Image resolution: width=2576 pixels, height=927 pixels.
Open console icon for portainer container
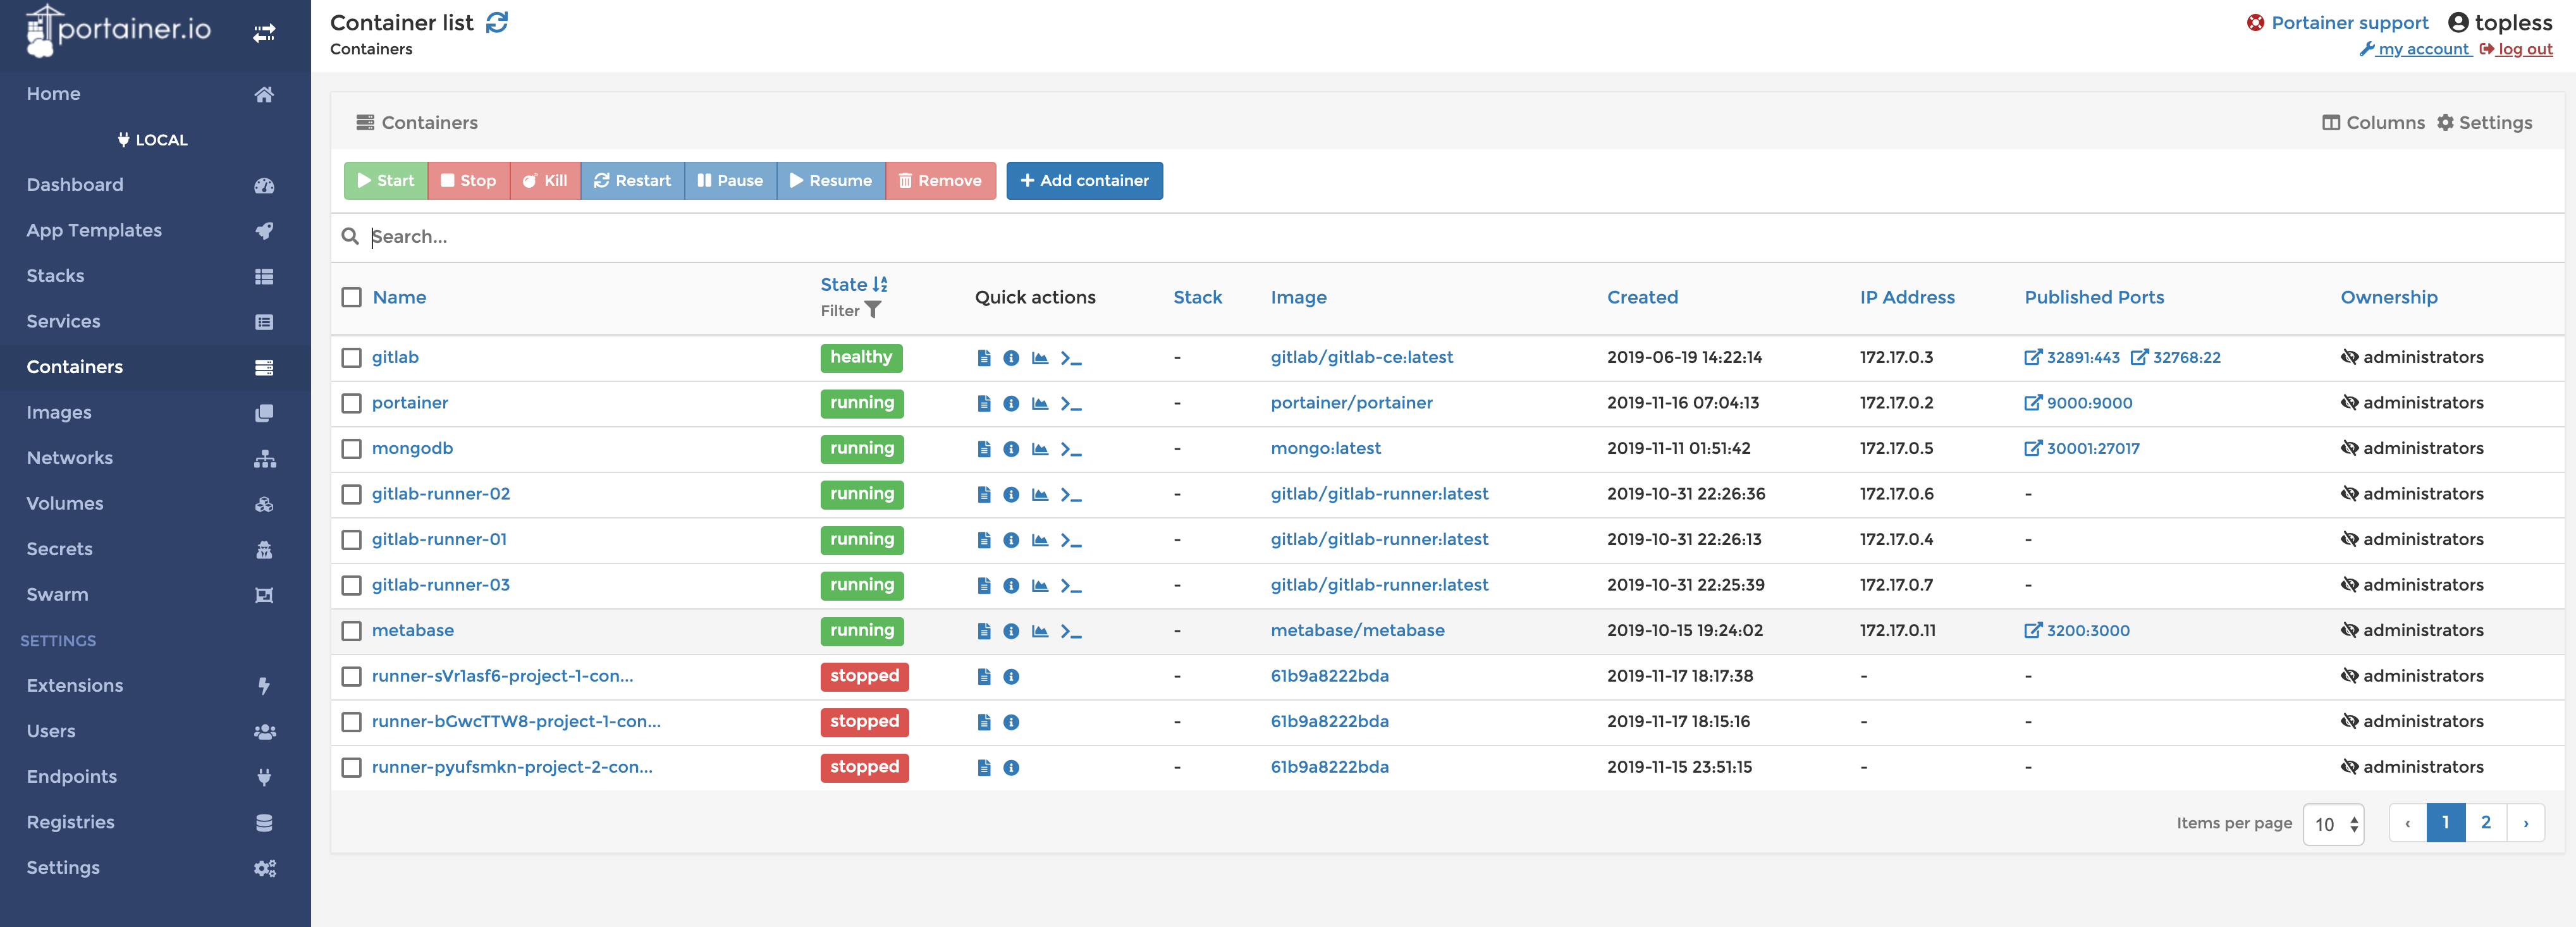[1071, 404]
